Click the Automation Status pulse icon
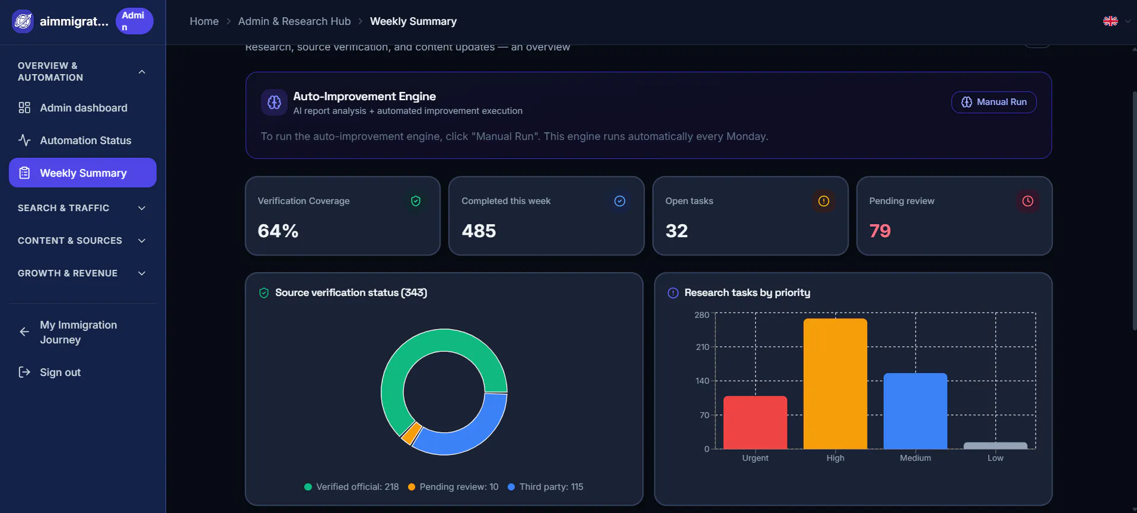The width and height of the screenshot is (1137, 513). 24,140
